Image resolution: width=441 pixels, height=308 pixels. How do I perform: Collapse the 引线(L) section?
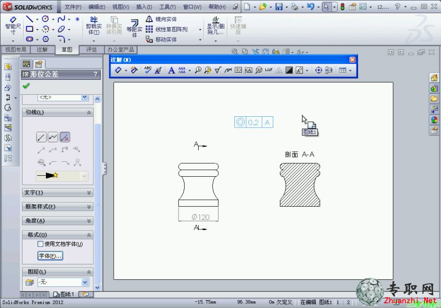click(89, 113)
